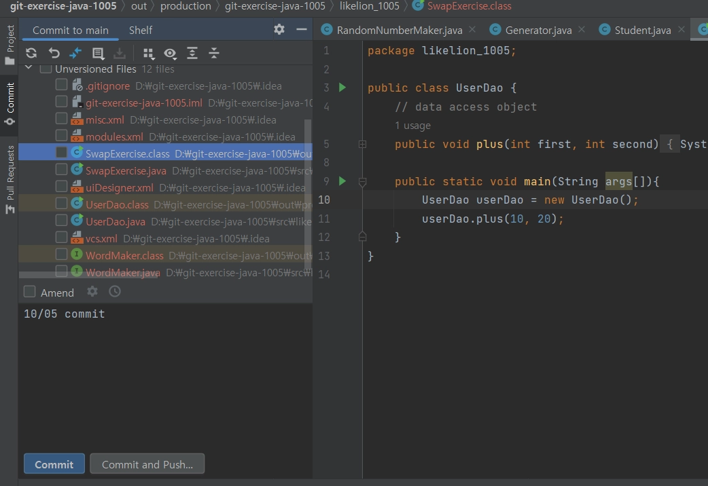Viewport: 708px width, 486px height.
Task: Click the Refresh changes icon
Action: 31,53
